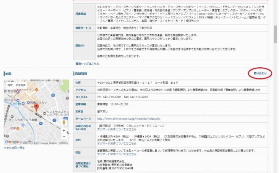
Task: Click the 店舗情報 section heading
Action: [x=81, y=74]
